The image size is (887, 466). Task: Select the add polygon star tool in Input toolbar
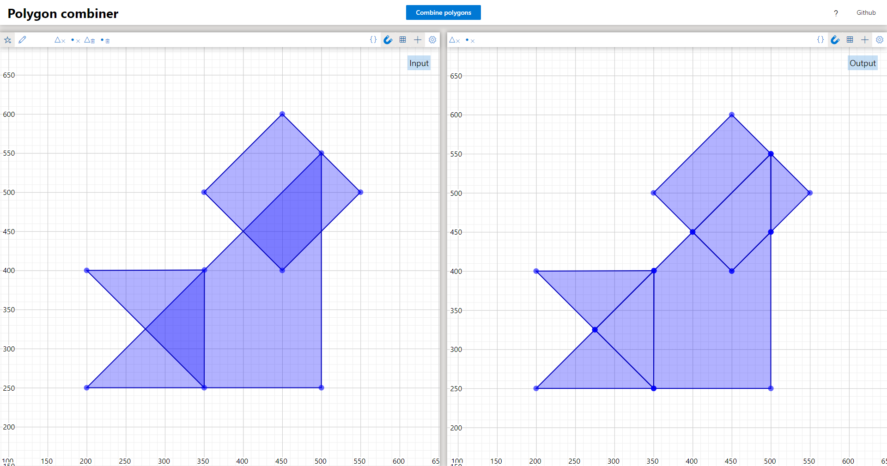click(8, 40)
